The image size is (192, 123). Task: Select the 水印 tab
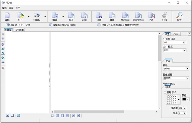point(167,87)
